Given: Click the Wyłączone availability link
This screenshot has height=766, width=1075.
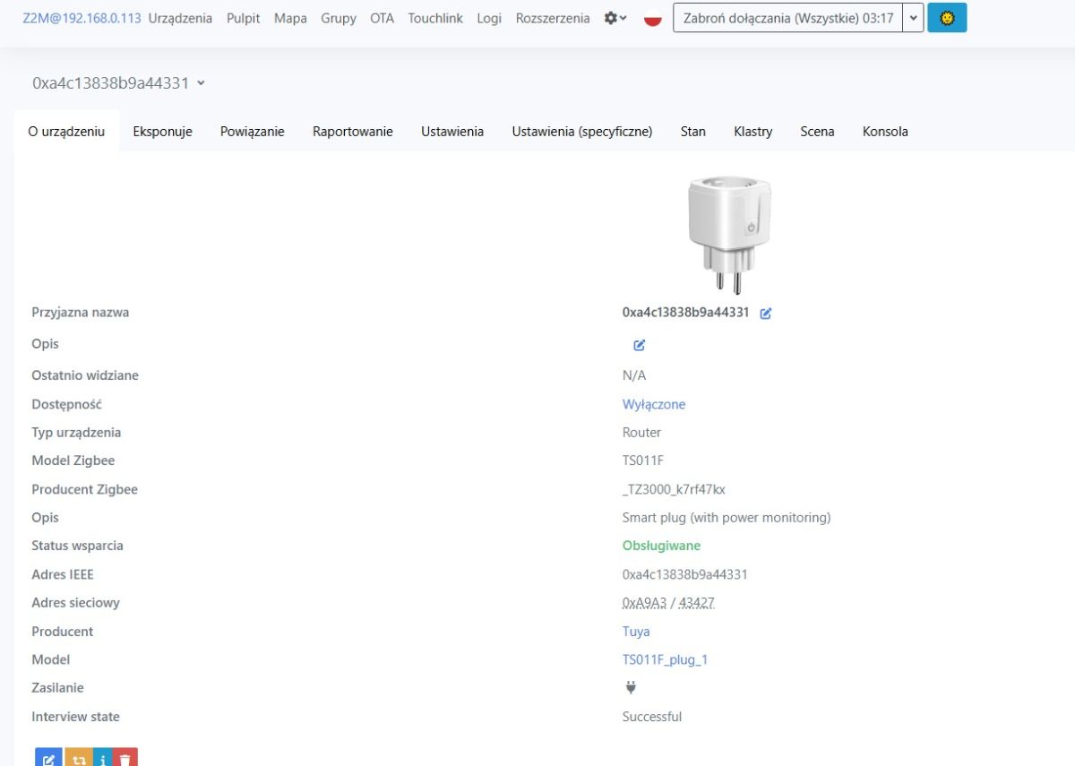Looking at the screenshot, I should pyautogui.click(x=654, y=404).
